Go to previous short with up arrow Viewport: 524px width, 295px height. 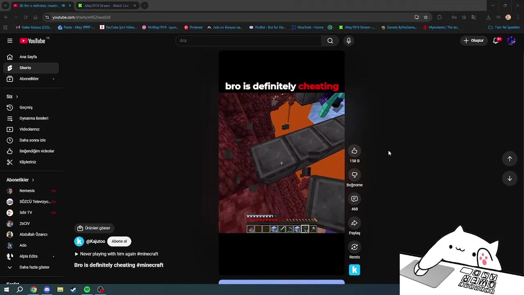510,159
